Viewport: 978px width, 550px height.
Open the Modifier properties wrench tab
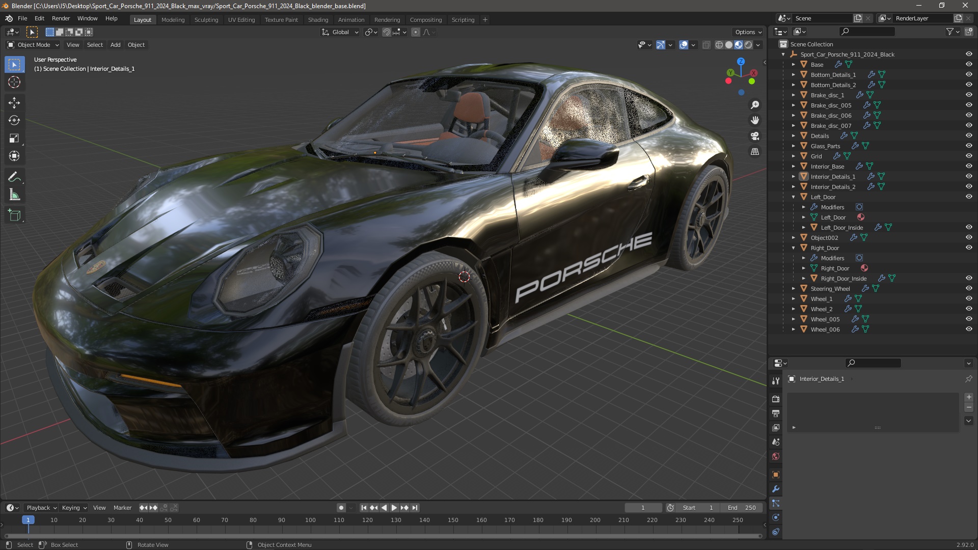pos(776,489)
